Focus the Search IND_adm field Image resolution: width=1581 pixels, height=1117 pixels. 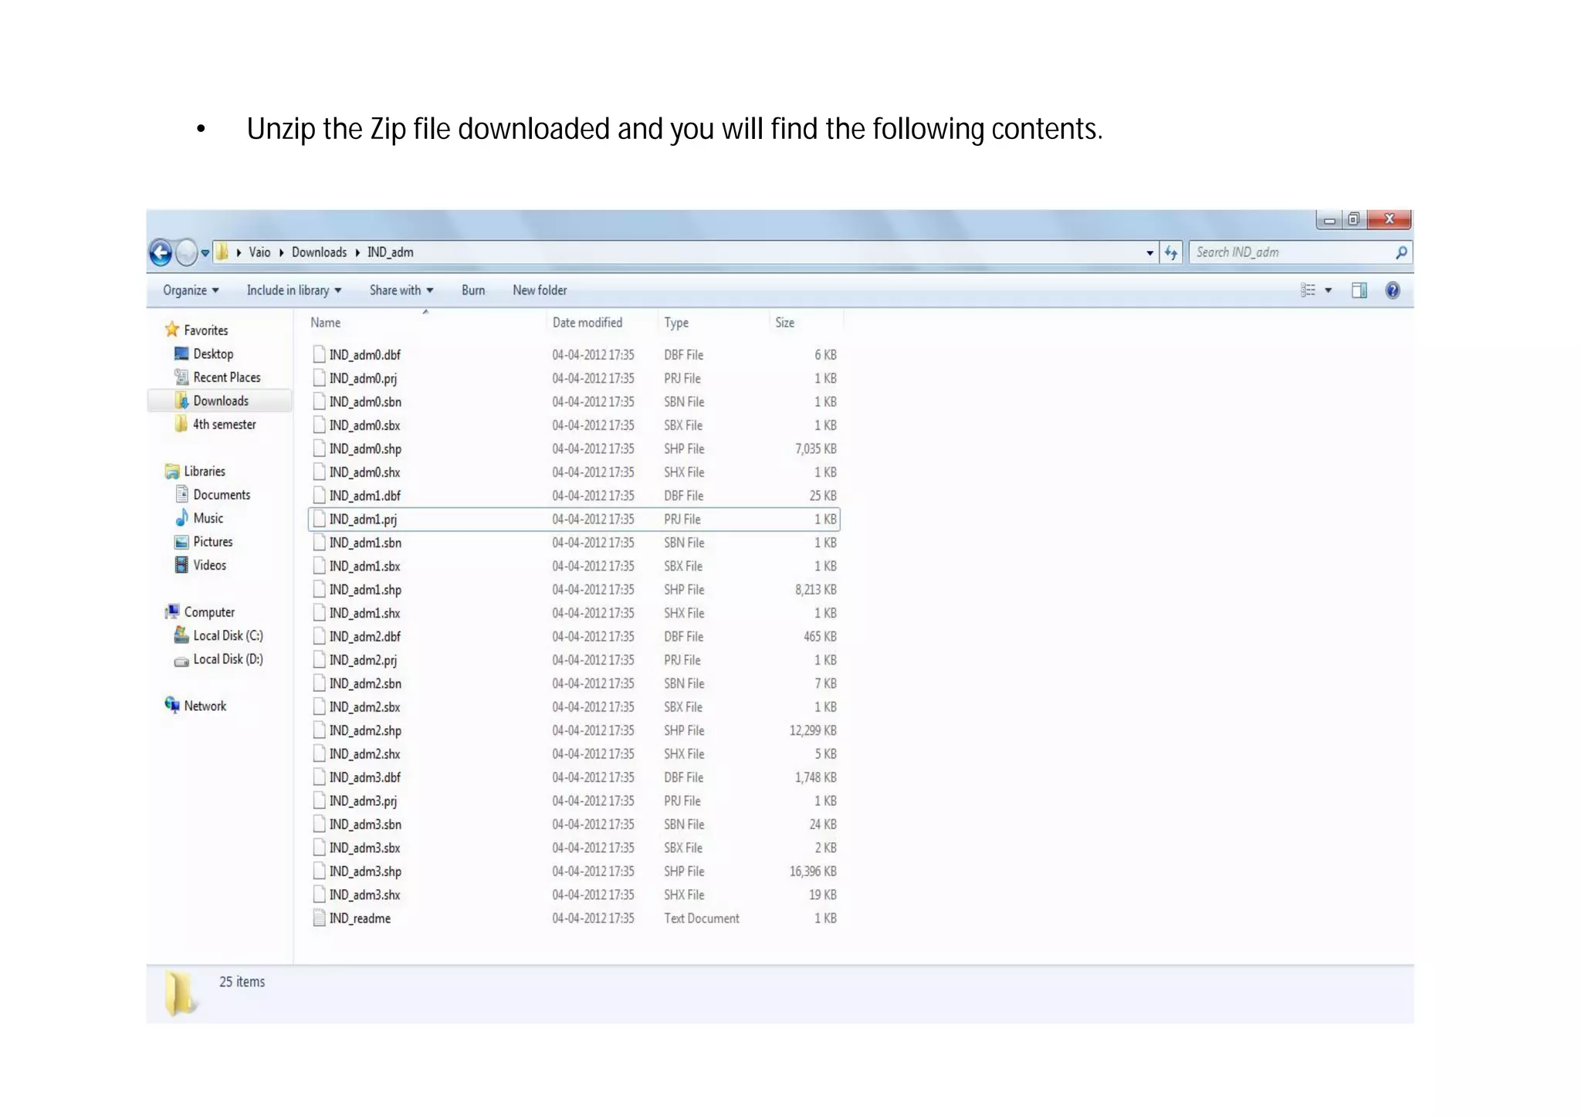pos(1301,252)
